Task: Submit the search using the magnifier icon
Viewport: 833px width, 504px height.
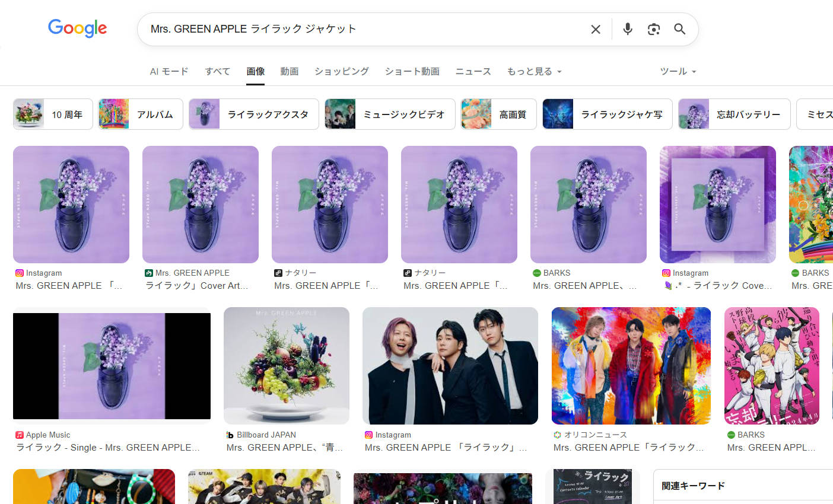Action: [x=679, y=28]
